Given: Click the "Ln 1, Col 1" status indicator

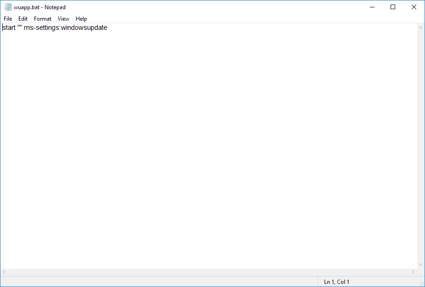Looking at the screenshot, I should coord(337,282).
